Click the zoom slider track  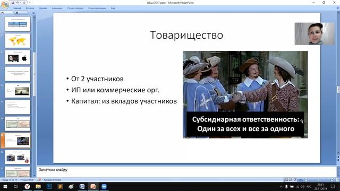(319, 180)
